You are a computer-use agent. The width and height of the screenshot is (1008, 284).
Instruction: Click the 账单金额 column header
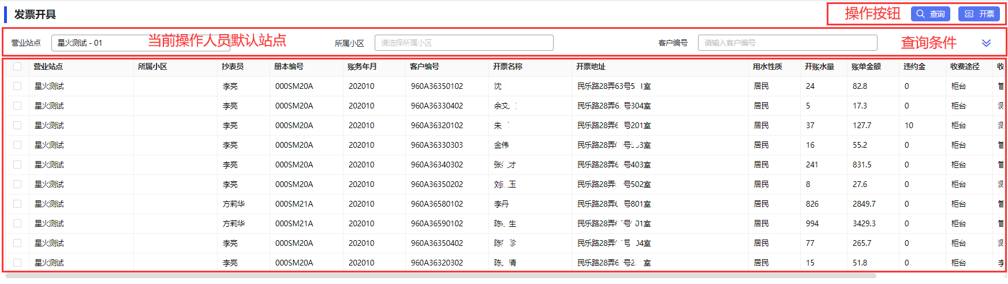pos(866,66)
